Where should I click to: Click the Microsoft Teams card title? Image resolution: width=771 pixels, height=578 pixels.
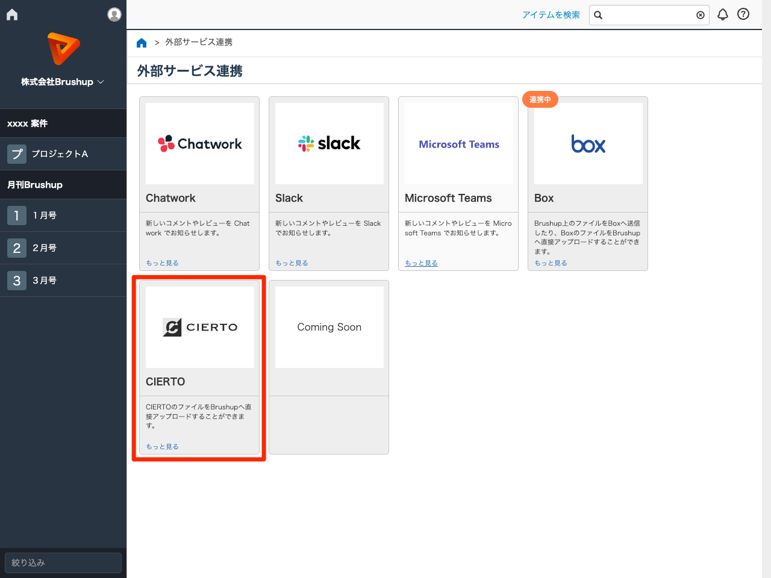coord(448,198)
